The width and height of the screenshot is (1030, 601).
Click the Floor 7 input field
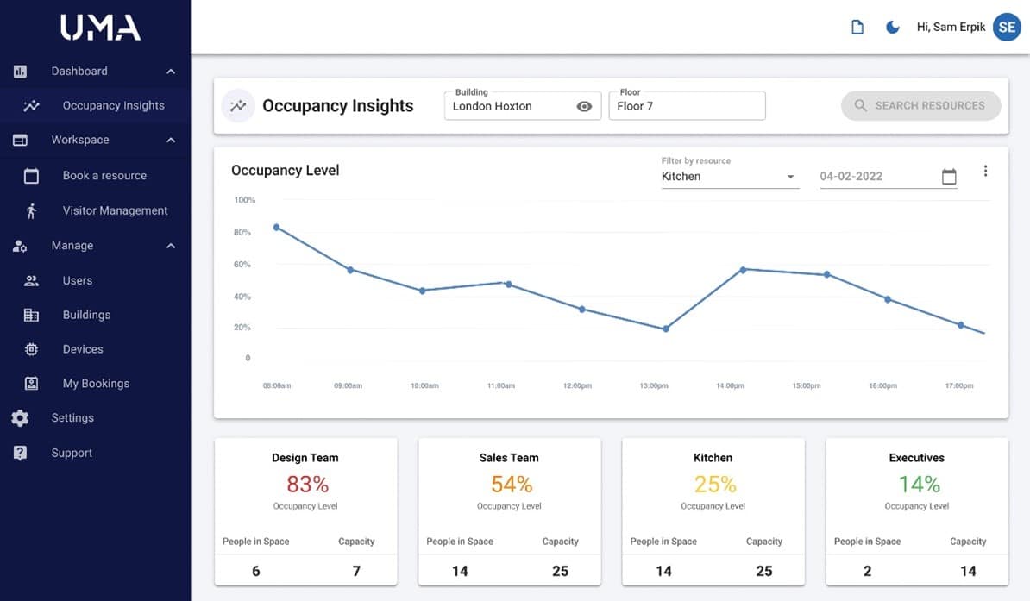[x=687, y=106]
